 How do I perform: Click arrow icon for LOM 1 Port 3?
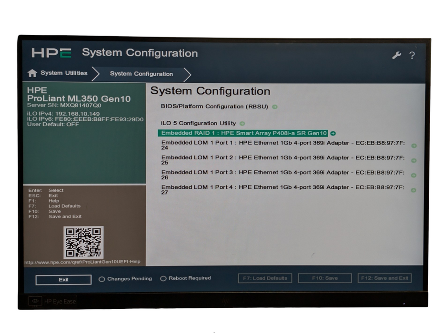pos(413,176)
